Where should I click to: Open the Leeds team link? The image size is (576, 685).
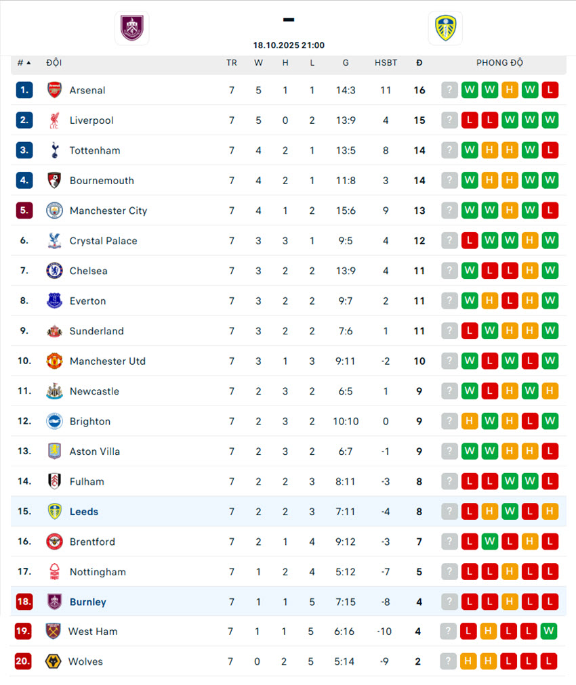point(84,512)
